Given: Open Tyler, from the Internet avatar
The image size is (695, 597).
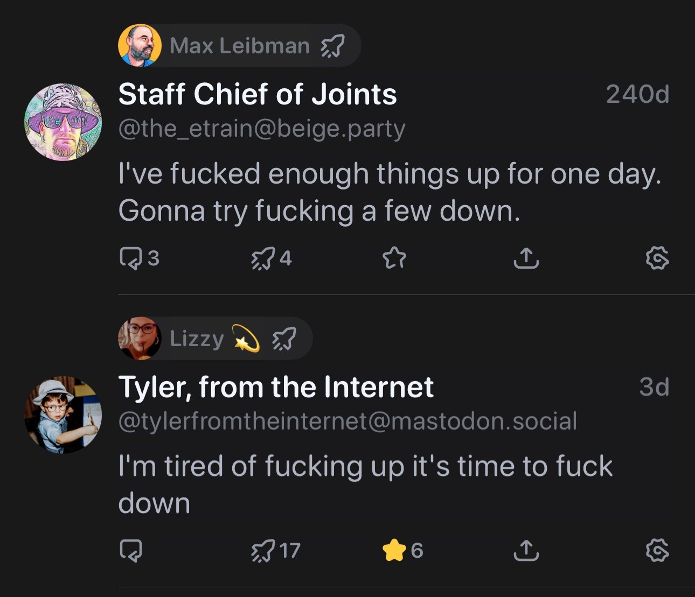Looking at the screenshot, I should tap(63, 415).
